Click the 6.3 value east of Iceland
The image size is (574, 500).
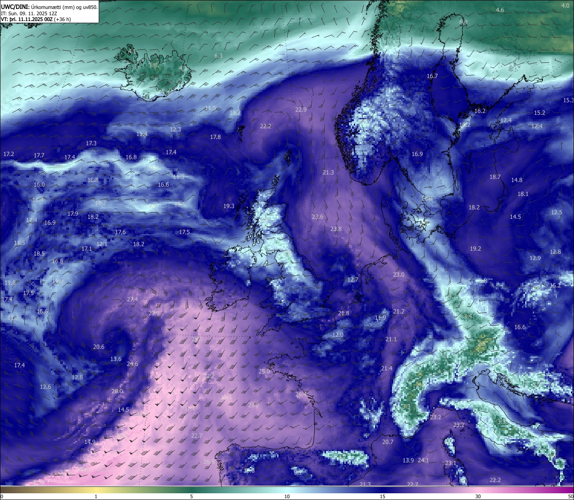coord(218,56)
